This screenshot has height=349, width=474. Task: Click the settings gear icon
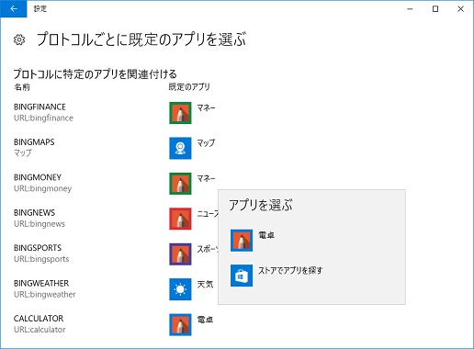click(x=19, y=39)
